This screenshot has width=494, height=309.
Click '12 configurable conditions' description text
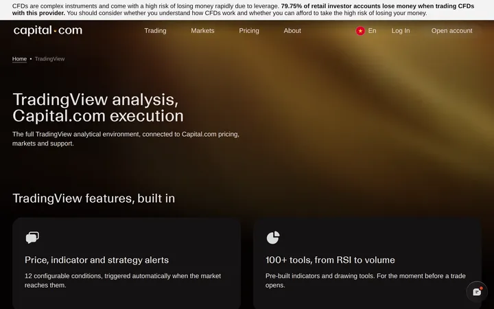click(x=123, y=281)
